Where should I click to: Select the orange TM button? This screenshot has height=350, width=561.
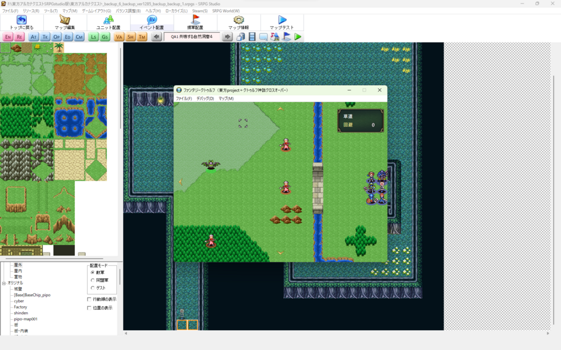142,37
